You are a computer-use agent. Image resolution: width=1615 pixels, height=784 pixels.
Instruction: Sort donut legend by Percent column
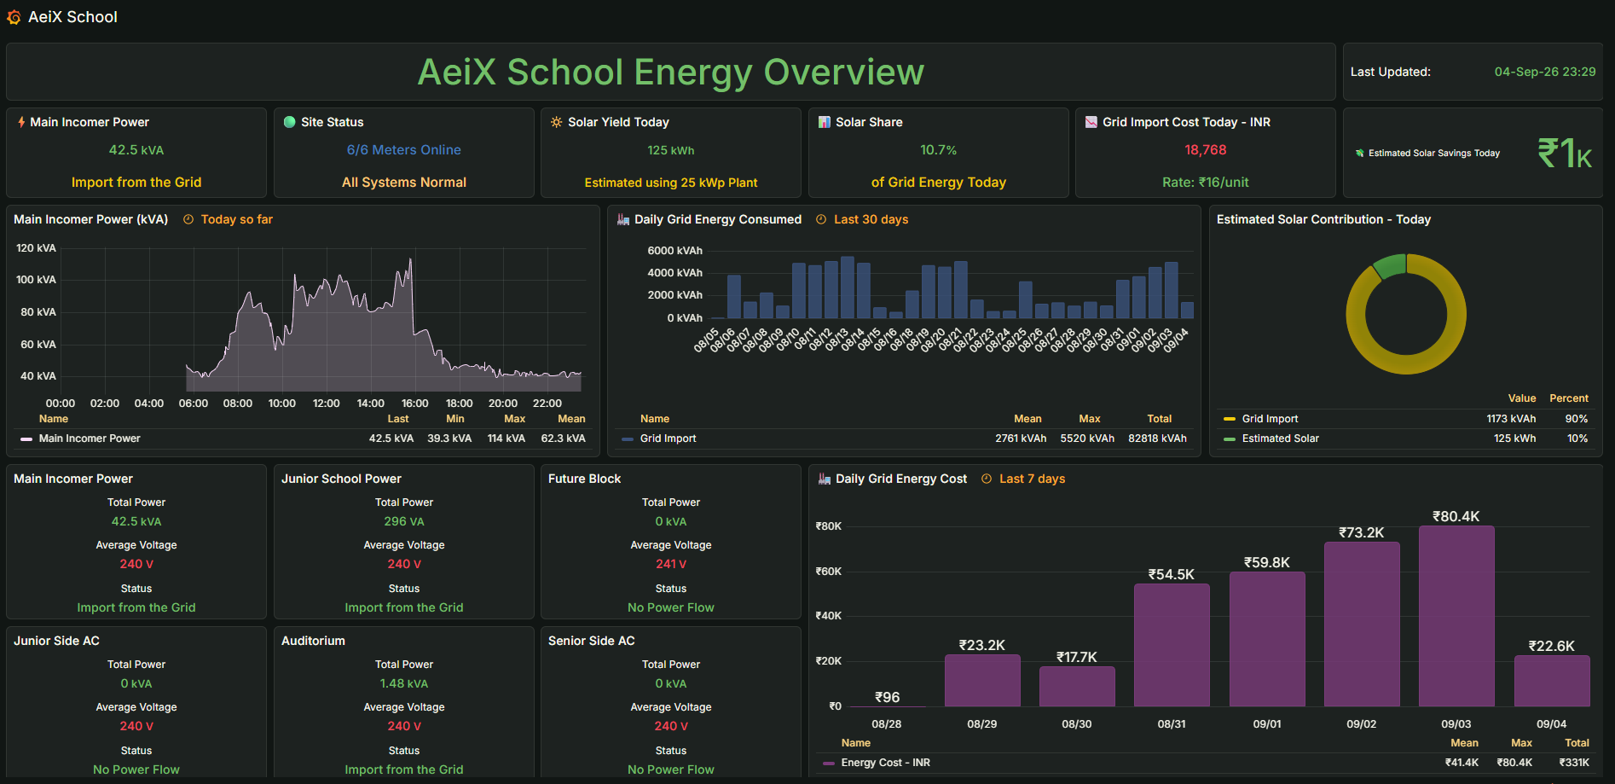[1568, 398]
